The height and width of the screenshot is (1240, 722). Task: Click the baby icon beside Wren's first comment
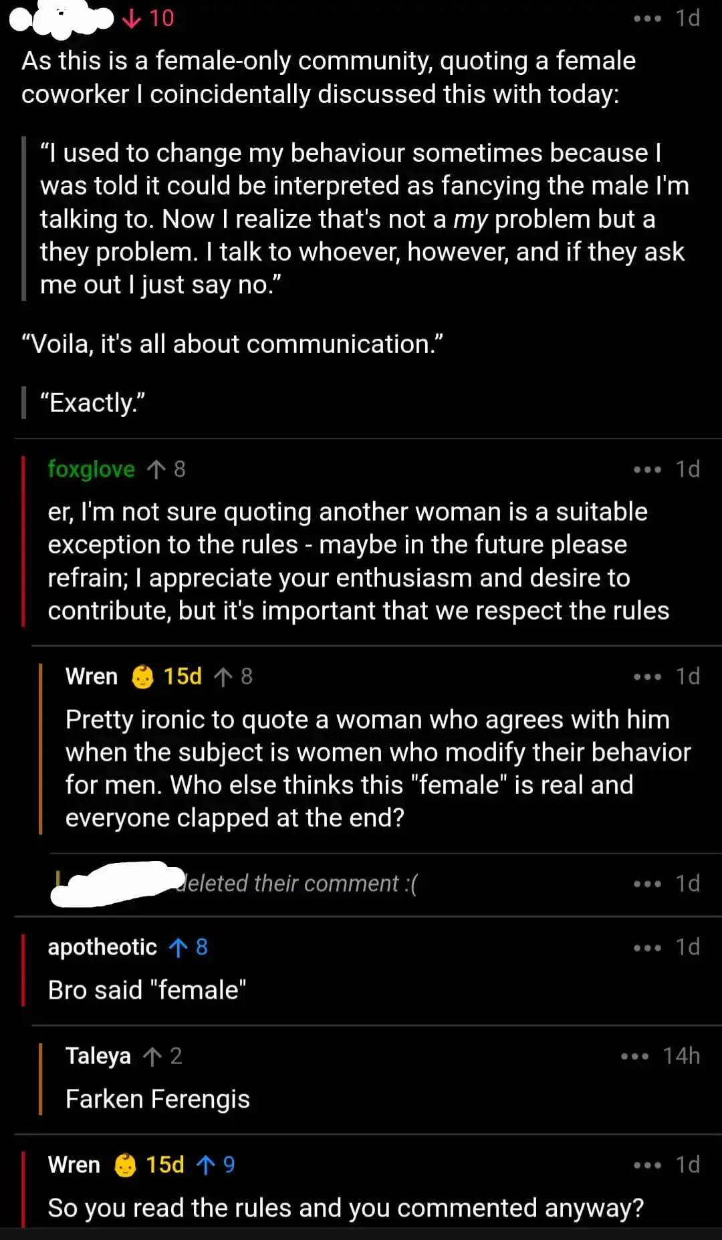click(142, 676)
